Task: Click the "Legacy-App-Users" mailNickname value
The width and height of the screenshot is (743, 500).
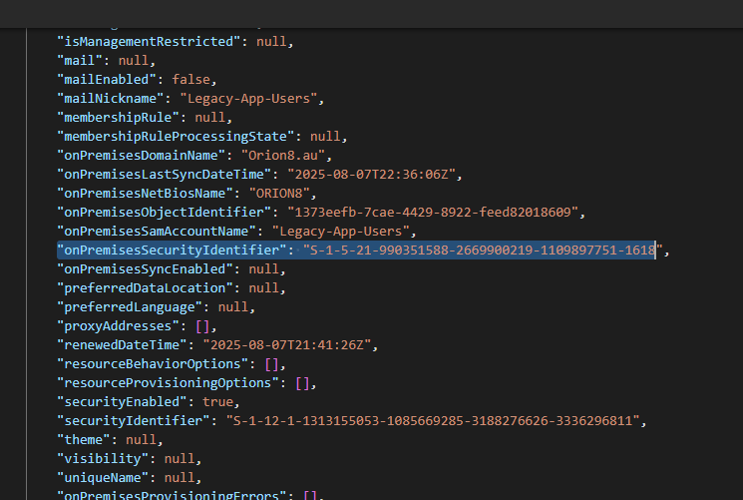Action: [x=252, y=98]
